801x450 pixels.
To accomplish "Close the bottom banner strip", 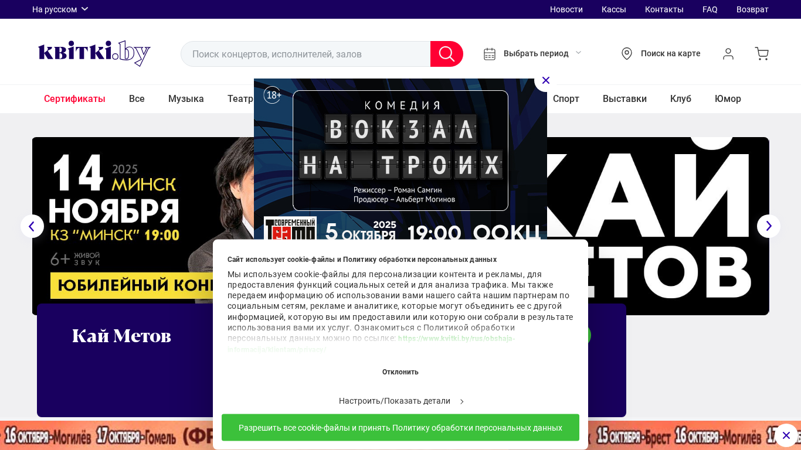I will 786,435.
